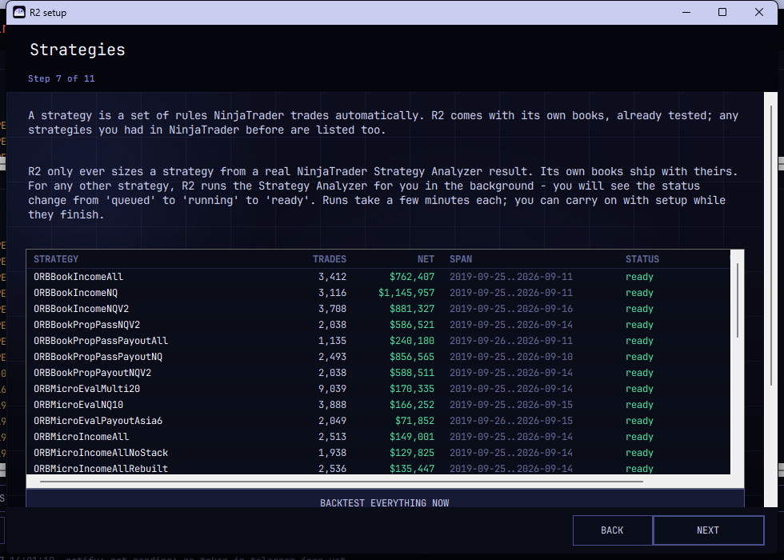This screenshot has width=784, height=560.
Task: Click the span 2019-09-25..2026-09-16
Action: coord(511,309)
